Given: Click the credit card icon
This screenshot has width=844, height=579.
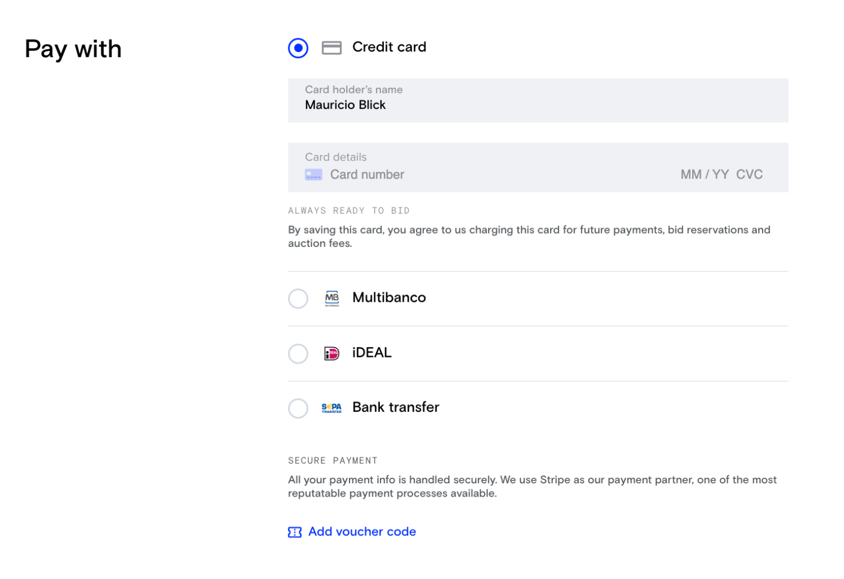Looking at the screenshot, I should point(331,48).
